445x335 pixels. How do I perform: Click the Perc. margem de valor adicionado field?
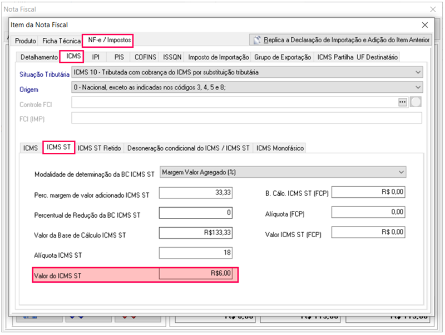[196, 193]
